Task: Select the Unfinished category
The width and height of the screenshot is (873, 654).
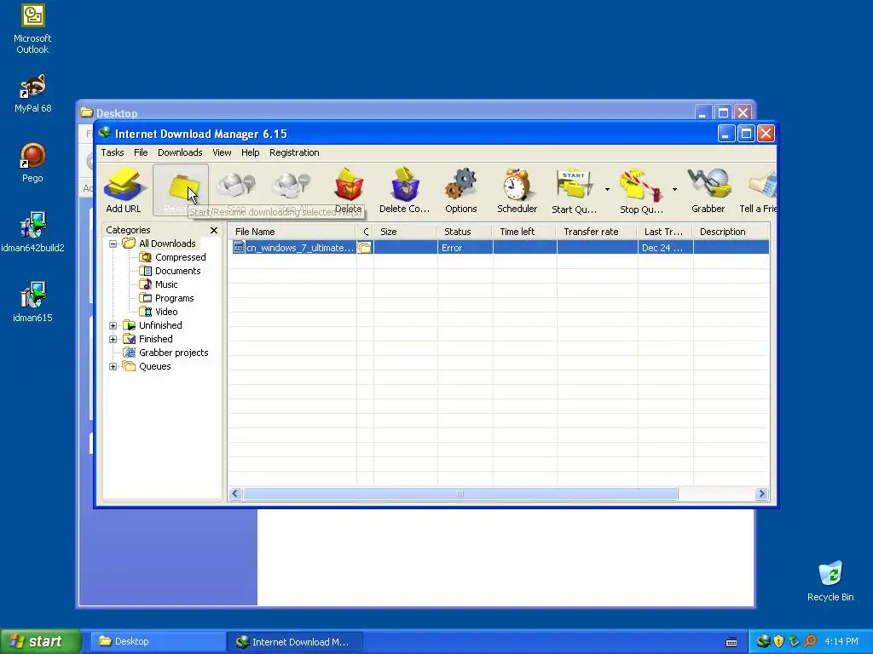Action: (x=160, y=325)
